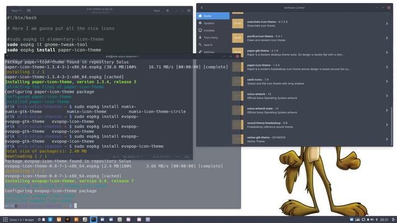Expand the pacifica-icon-theme row chevron

(x=387, y=38)
